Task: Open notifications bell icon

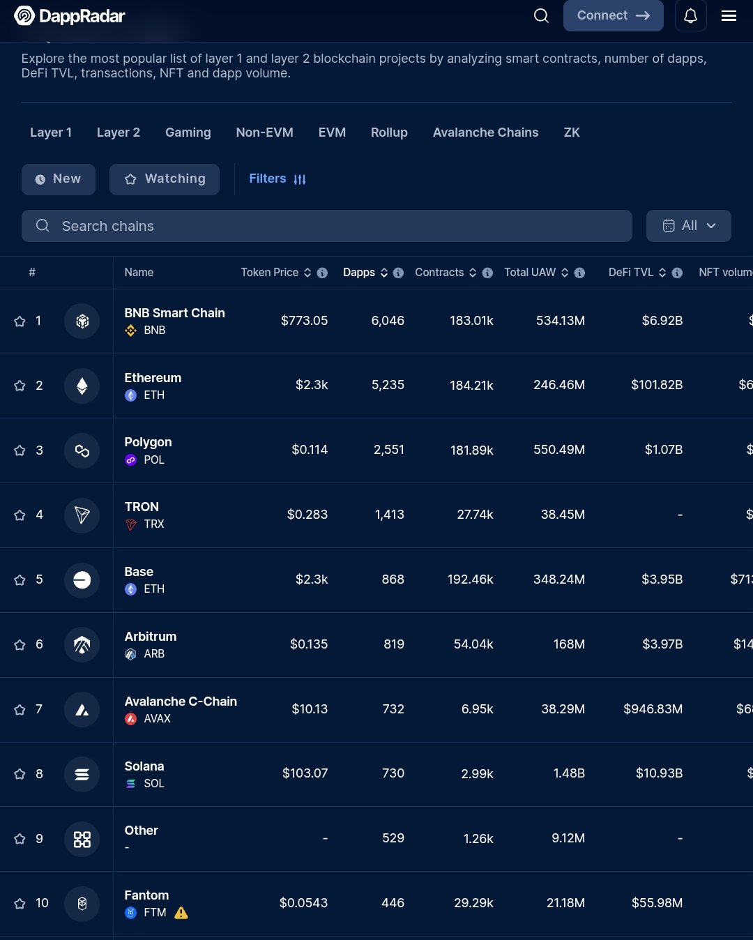Action: 690,16
